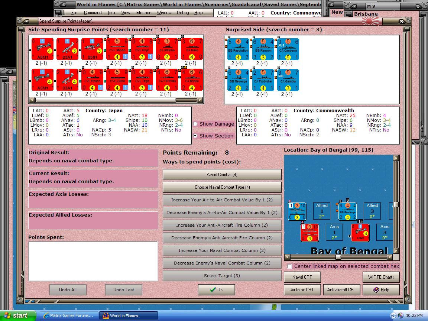Open the Command menu

pos(93,13)
